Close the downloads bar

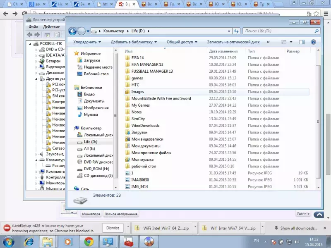click(x=325, y=228)
